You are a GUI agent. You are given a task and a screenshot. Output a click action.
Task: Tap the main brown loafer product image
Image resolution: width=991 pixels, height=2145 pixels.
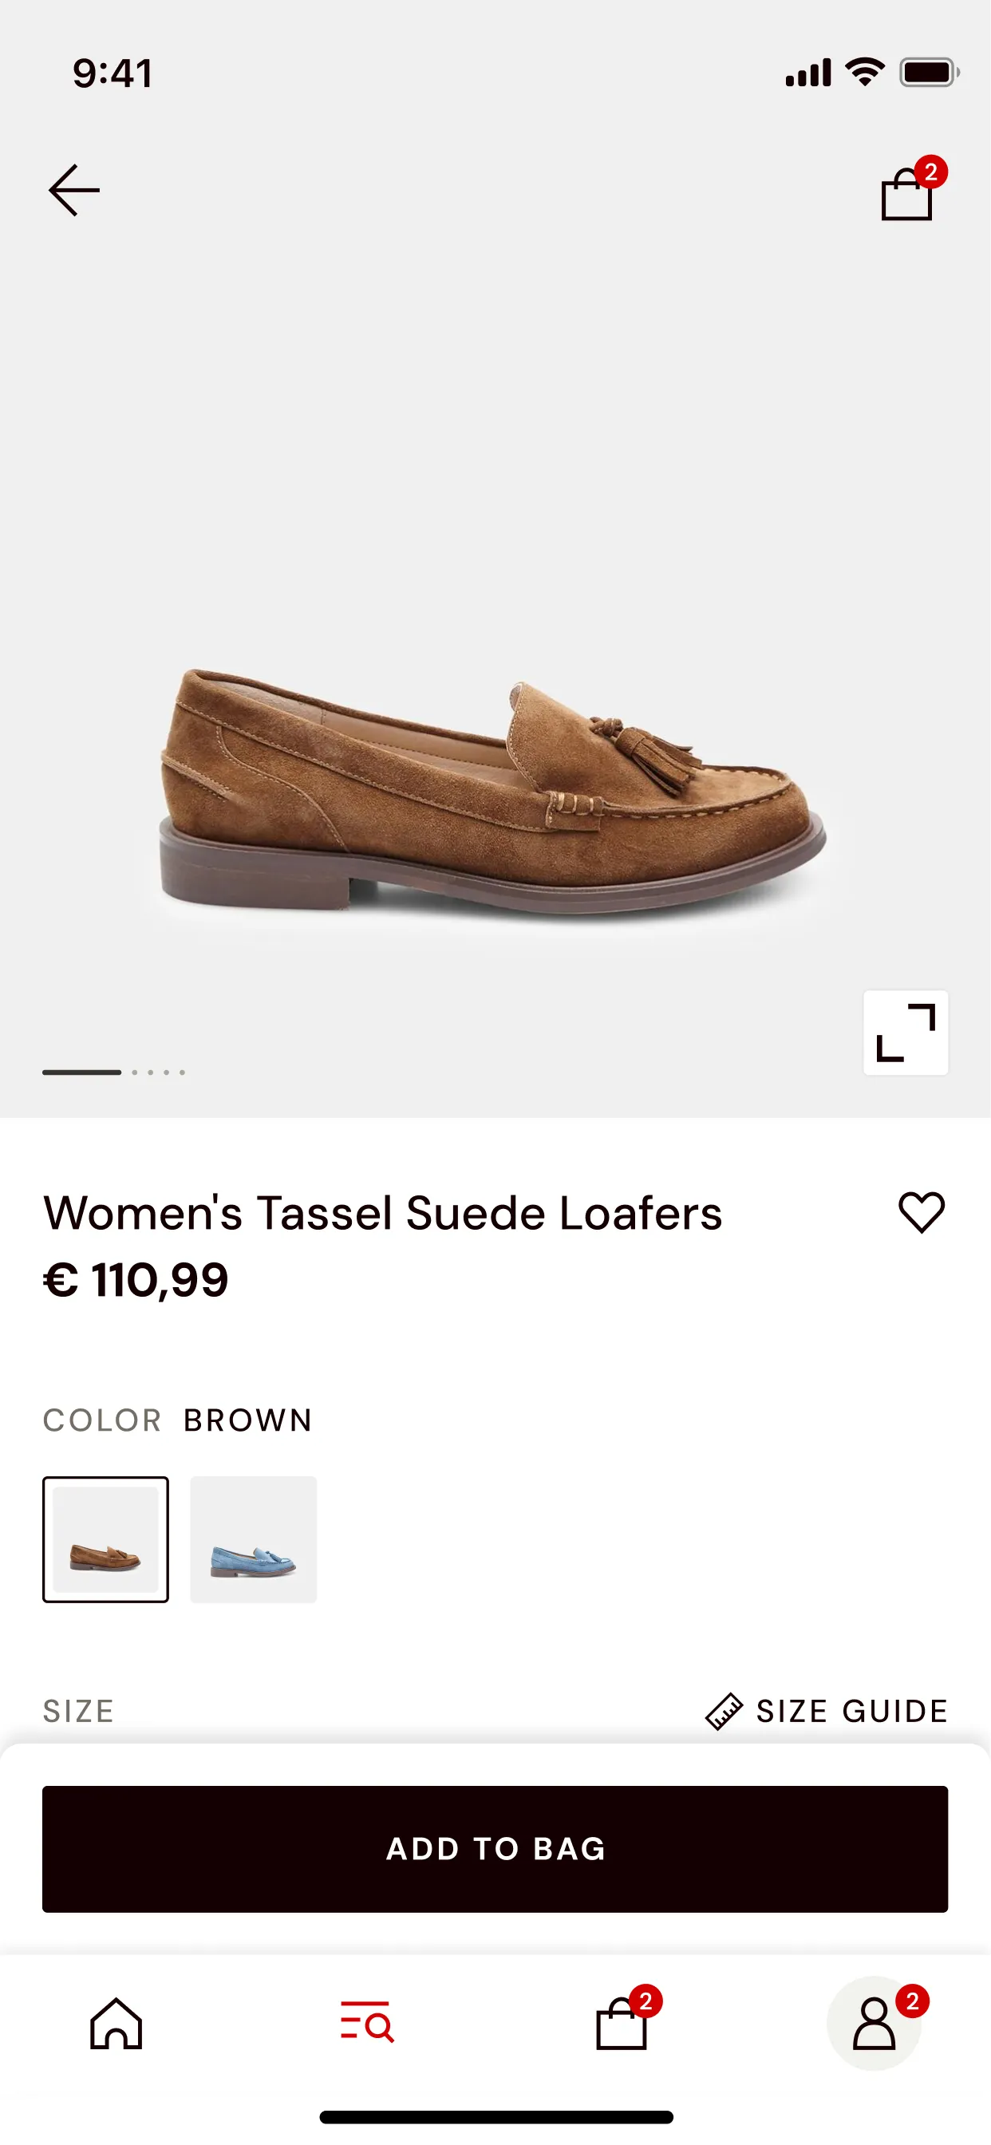click(x=493, y=791)
